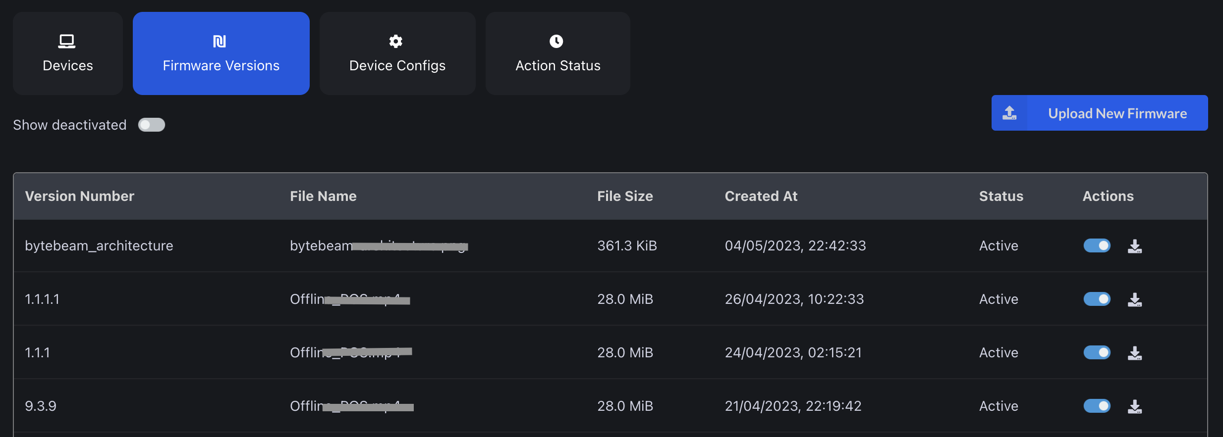Click the File Size column header

(x=624, y=196)
